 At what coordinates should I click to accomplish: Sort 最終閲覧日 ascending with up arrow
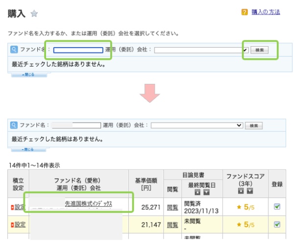(x=198, y=192)
